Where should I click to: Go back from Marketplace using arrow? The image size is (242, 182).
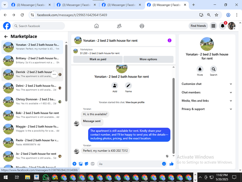[x=6, y=36]
